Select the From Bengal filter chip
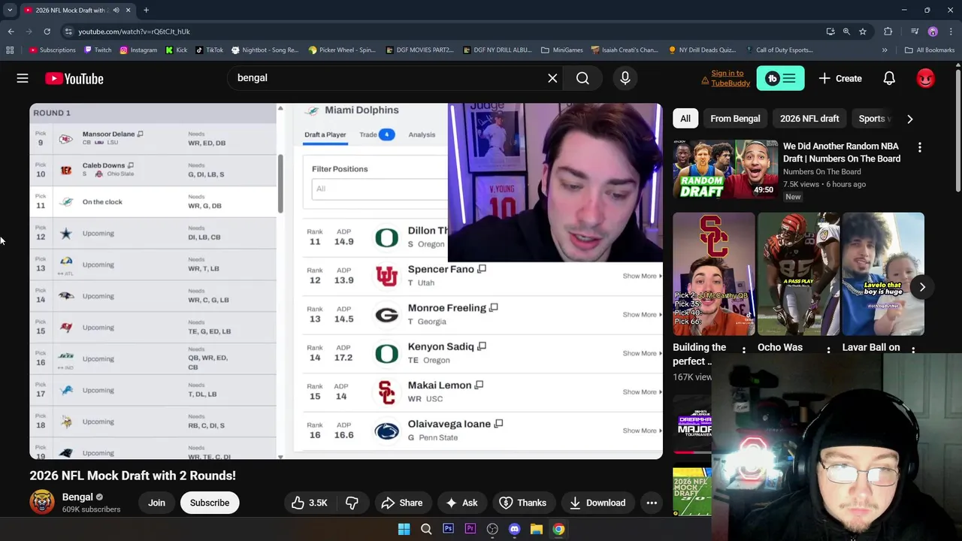This screenshot has height=541, width=962. click(735, 119)
